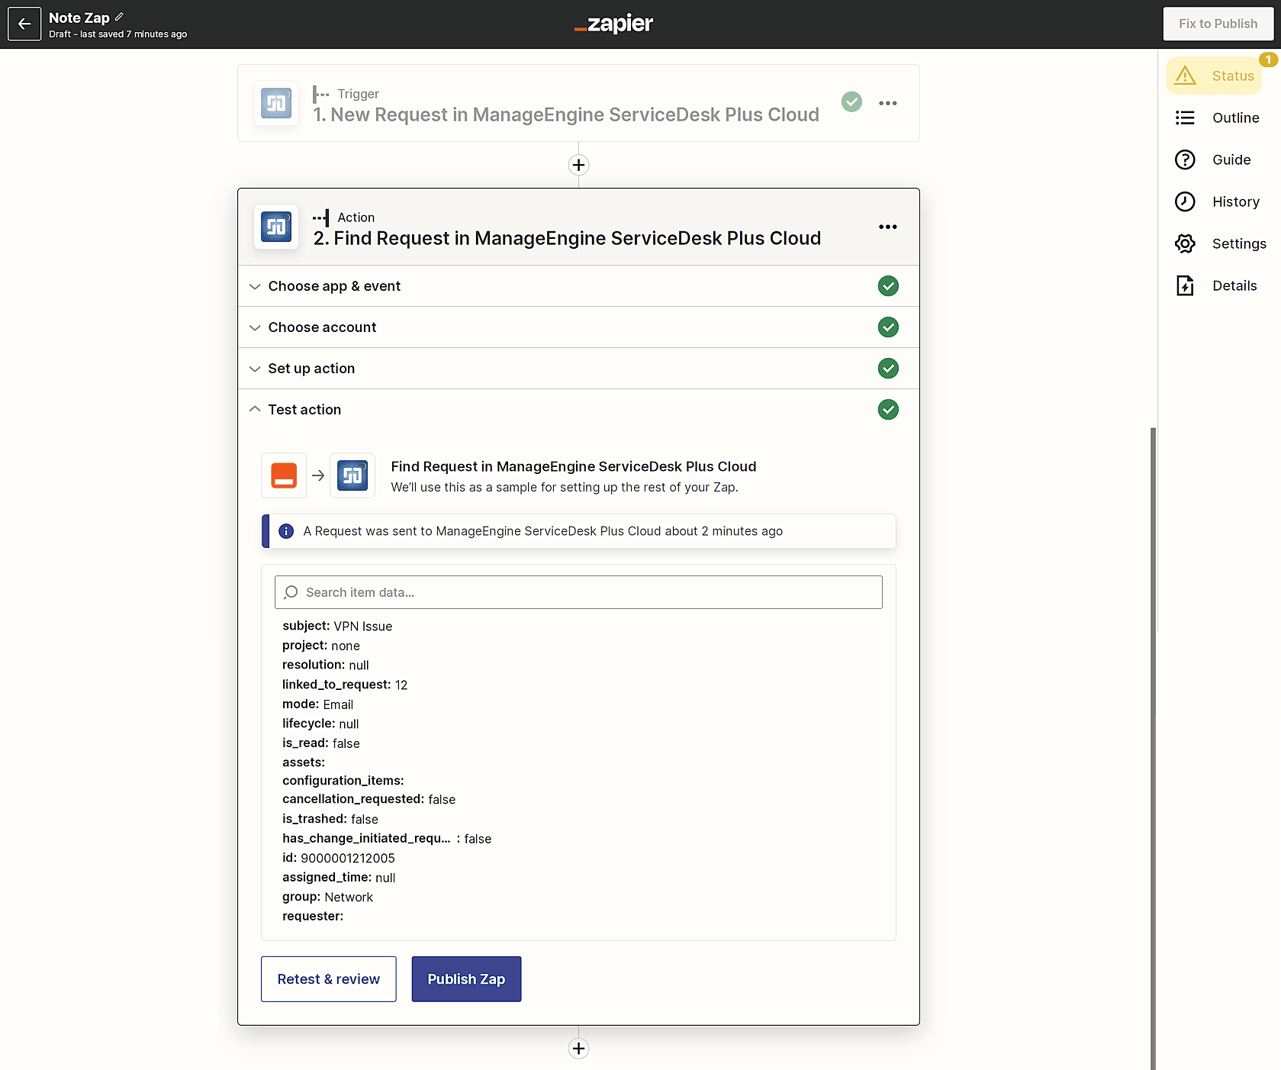Click the info icon in the request sent notice
Viewport: 1281px width, 1070px height.
(x=286, y=531)
